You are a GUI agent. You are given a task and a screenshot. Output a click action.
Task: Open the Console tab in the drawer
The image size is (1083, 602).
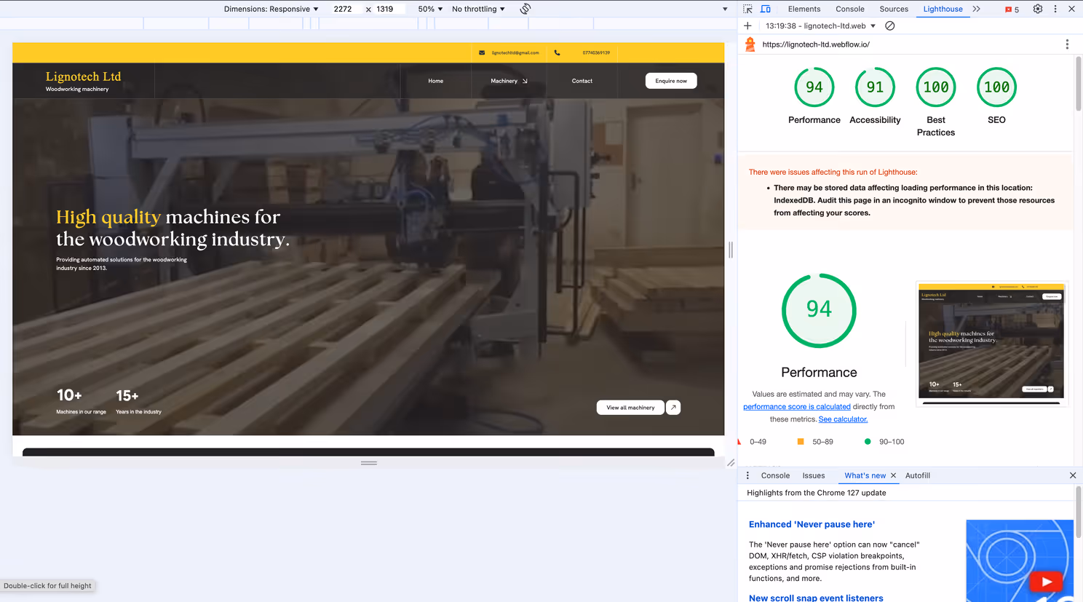(775, 475)
